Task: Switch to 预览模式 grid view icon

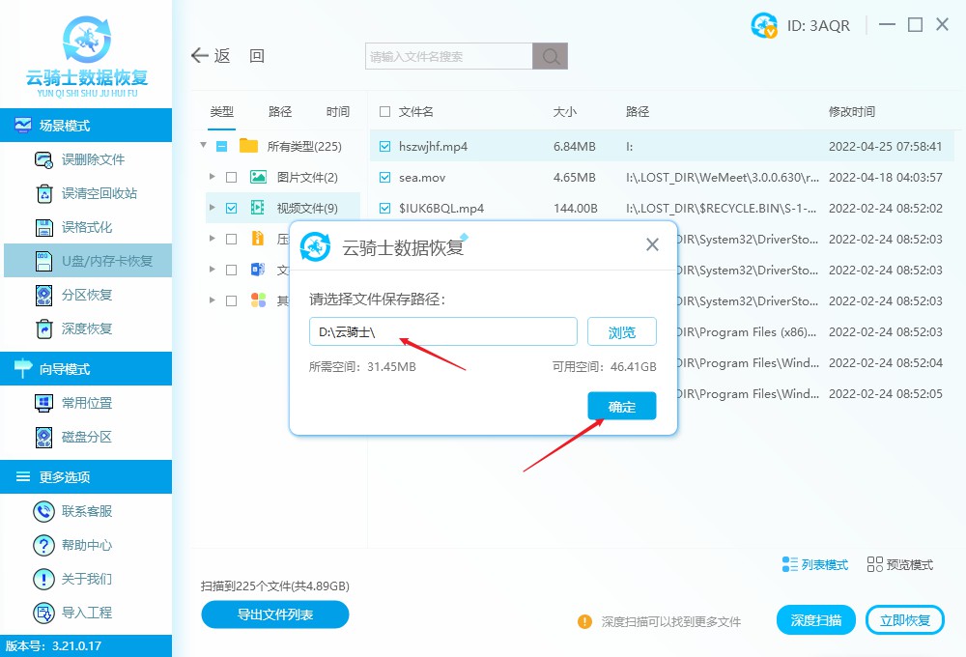Action: pos(875,564)
